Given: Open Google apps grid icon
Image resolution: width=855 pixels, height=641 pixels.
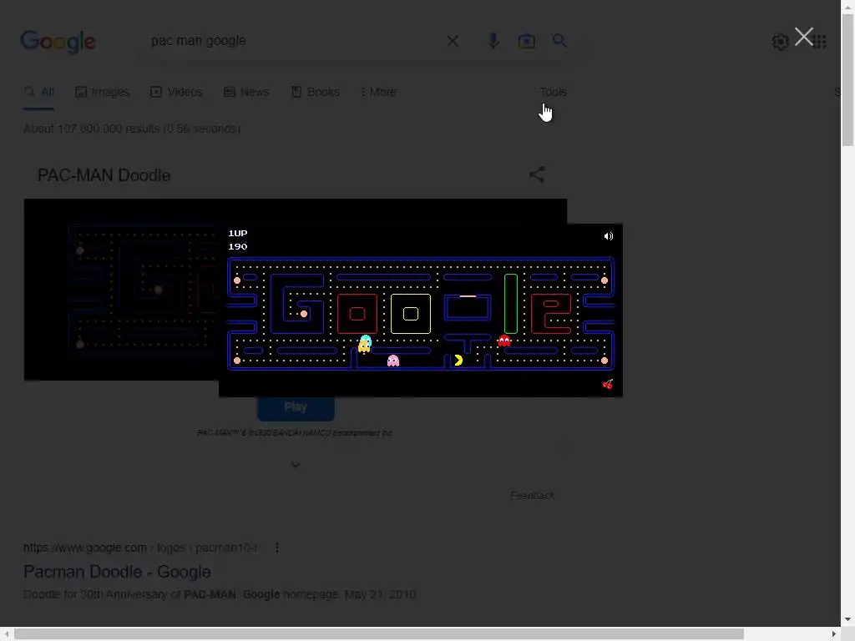Looking at the screenshot, I should pos(820,42).
